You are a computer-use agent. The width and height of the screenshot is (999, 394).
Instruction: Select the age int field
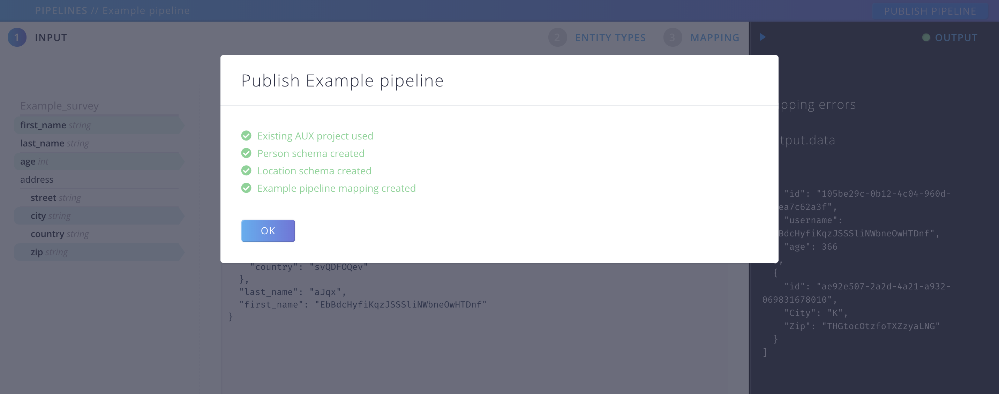tap(99, 161)
